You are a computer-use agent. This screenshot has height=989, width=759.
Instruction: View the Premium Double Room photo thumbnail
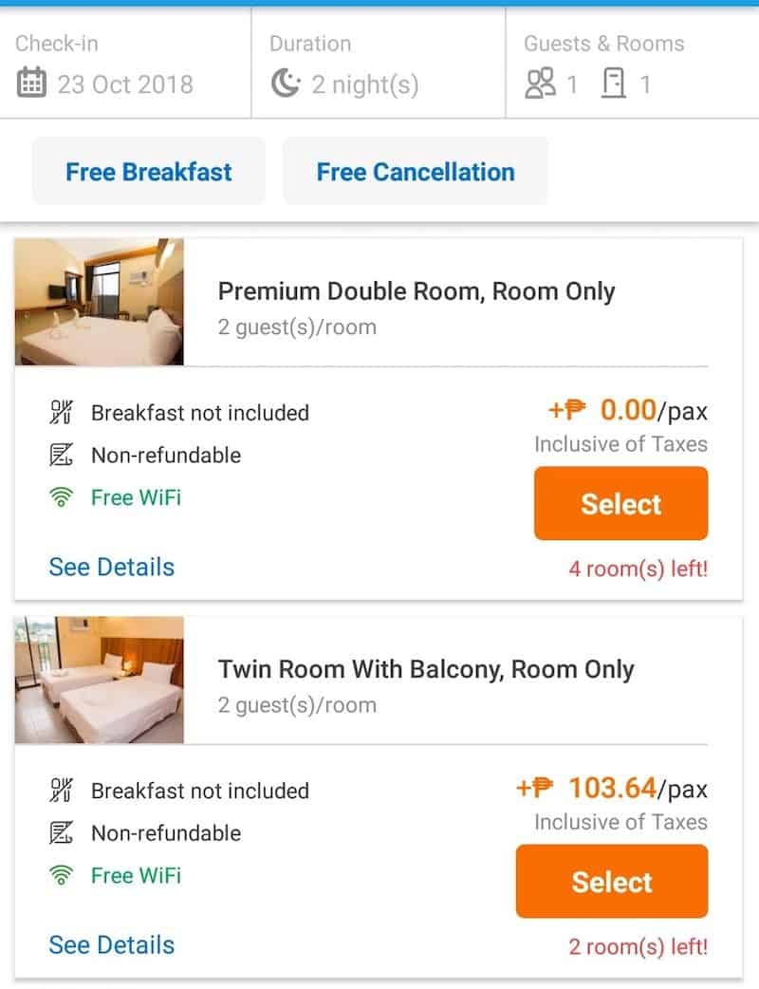100,302
